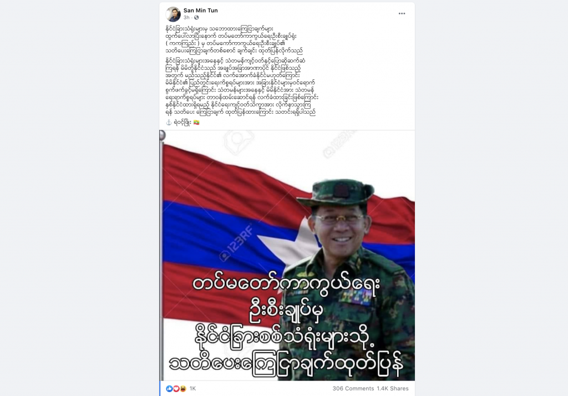568x396 pixels.
Task: Click the anchor emoji in signature line
Action: tap(169, 123)
